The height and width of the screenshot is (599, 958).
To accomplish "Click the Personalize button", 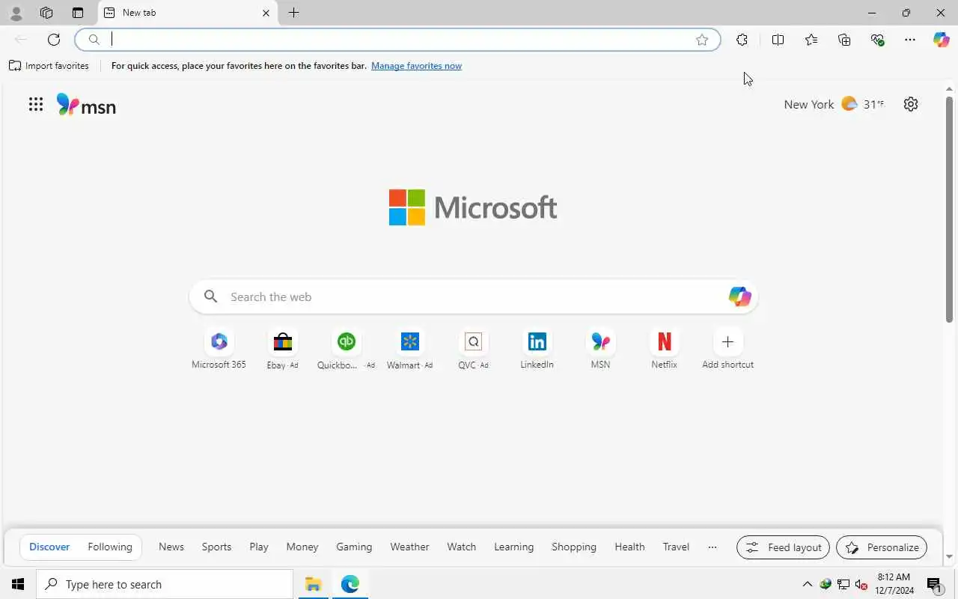I will pyautogui.click(x=882, y=547).
